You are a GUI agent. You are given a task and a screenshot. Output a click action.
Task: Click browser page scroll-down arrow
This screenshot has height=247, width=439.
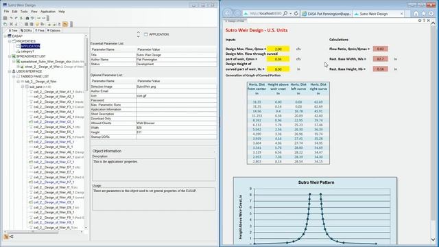tap(433, 240)
